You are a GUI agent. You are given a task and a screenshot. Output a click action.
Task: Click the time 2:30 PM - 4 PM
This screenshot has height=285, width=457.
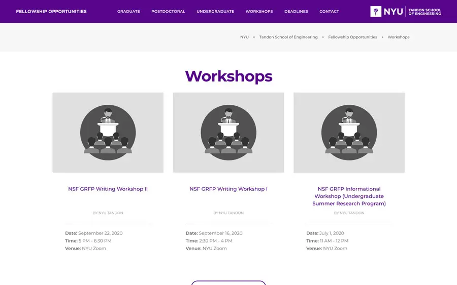[x=216, y=241]
